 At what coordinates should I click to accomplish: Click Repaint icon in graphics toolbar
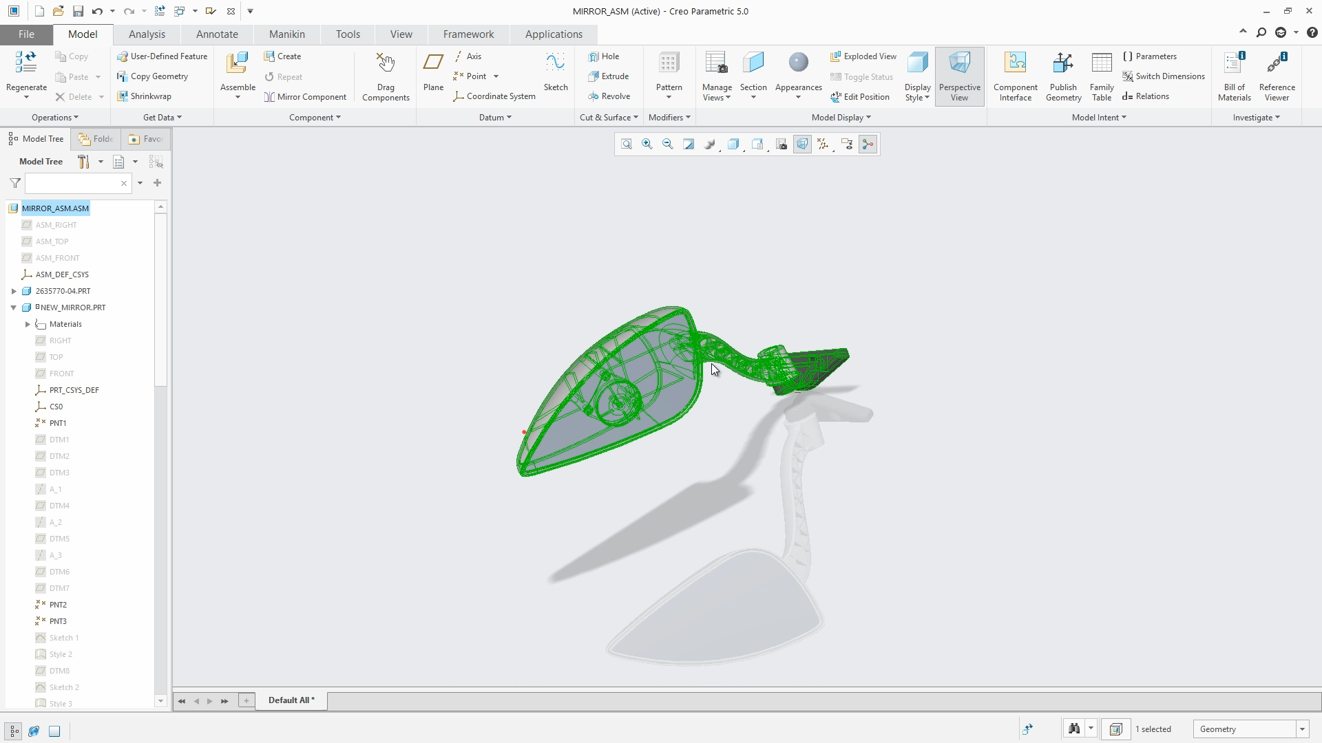[688, 144]
